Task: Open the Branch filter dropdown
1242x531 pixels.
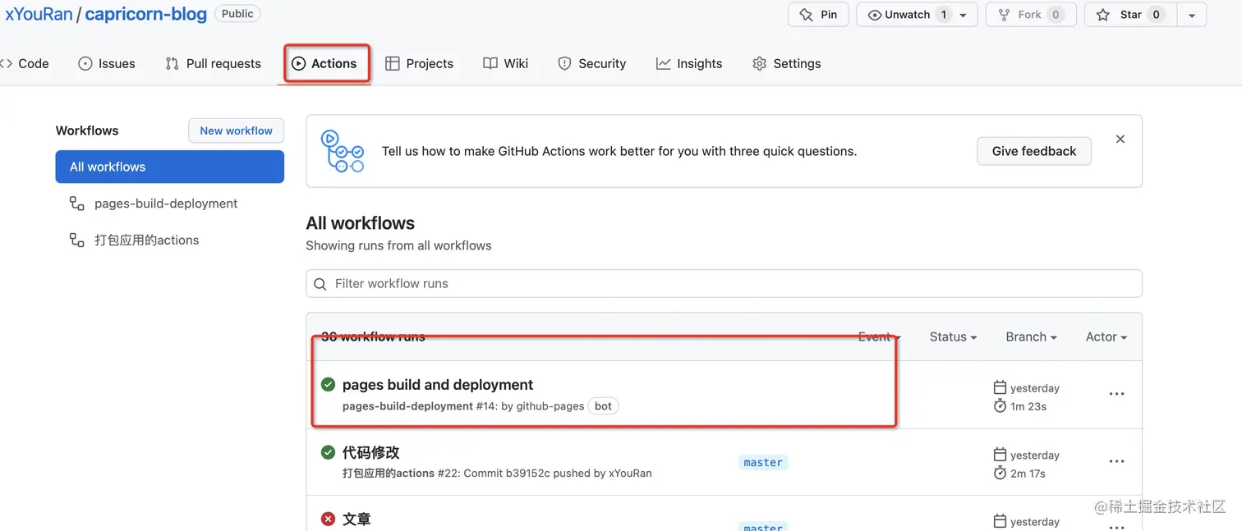Action: click(1031, 336)
